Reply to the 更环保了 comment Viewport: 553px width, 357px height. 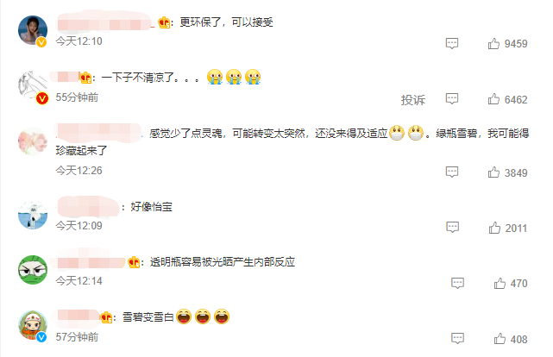pos(452,44)
